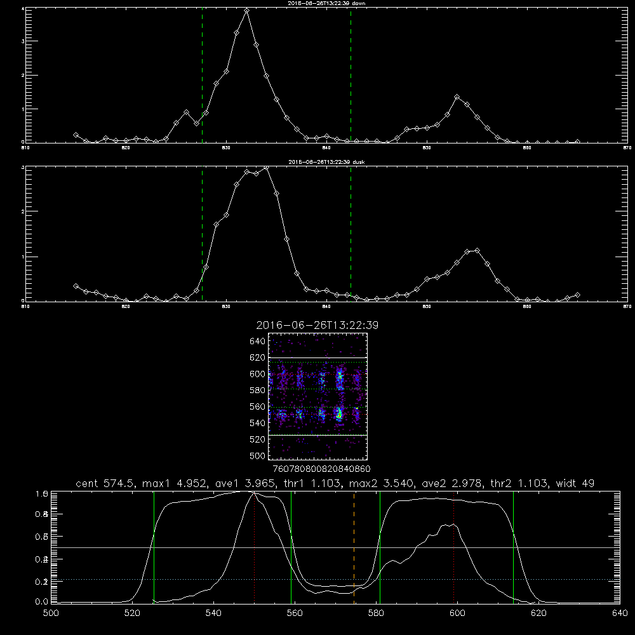Select the "max2 3.540" value in stats header
Screen dimensions: 635x635
point(382,483)
